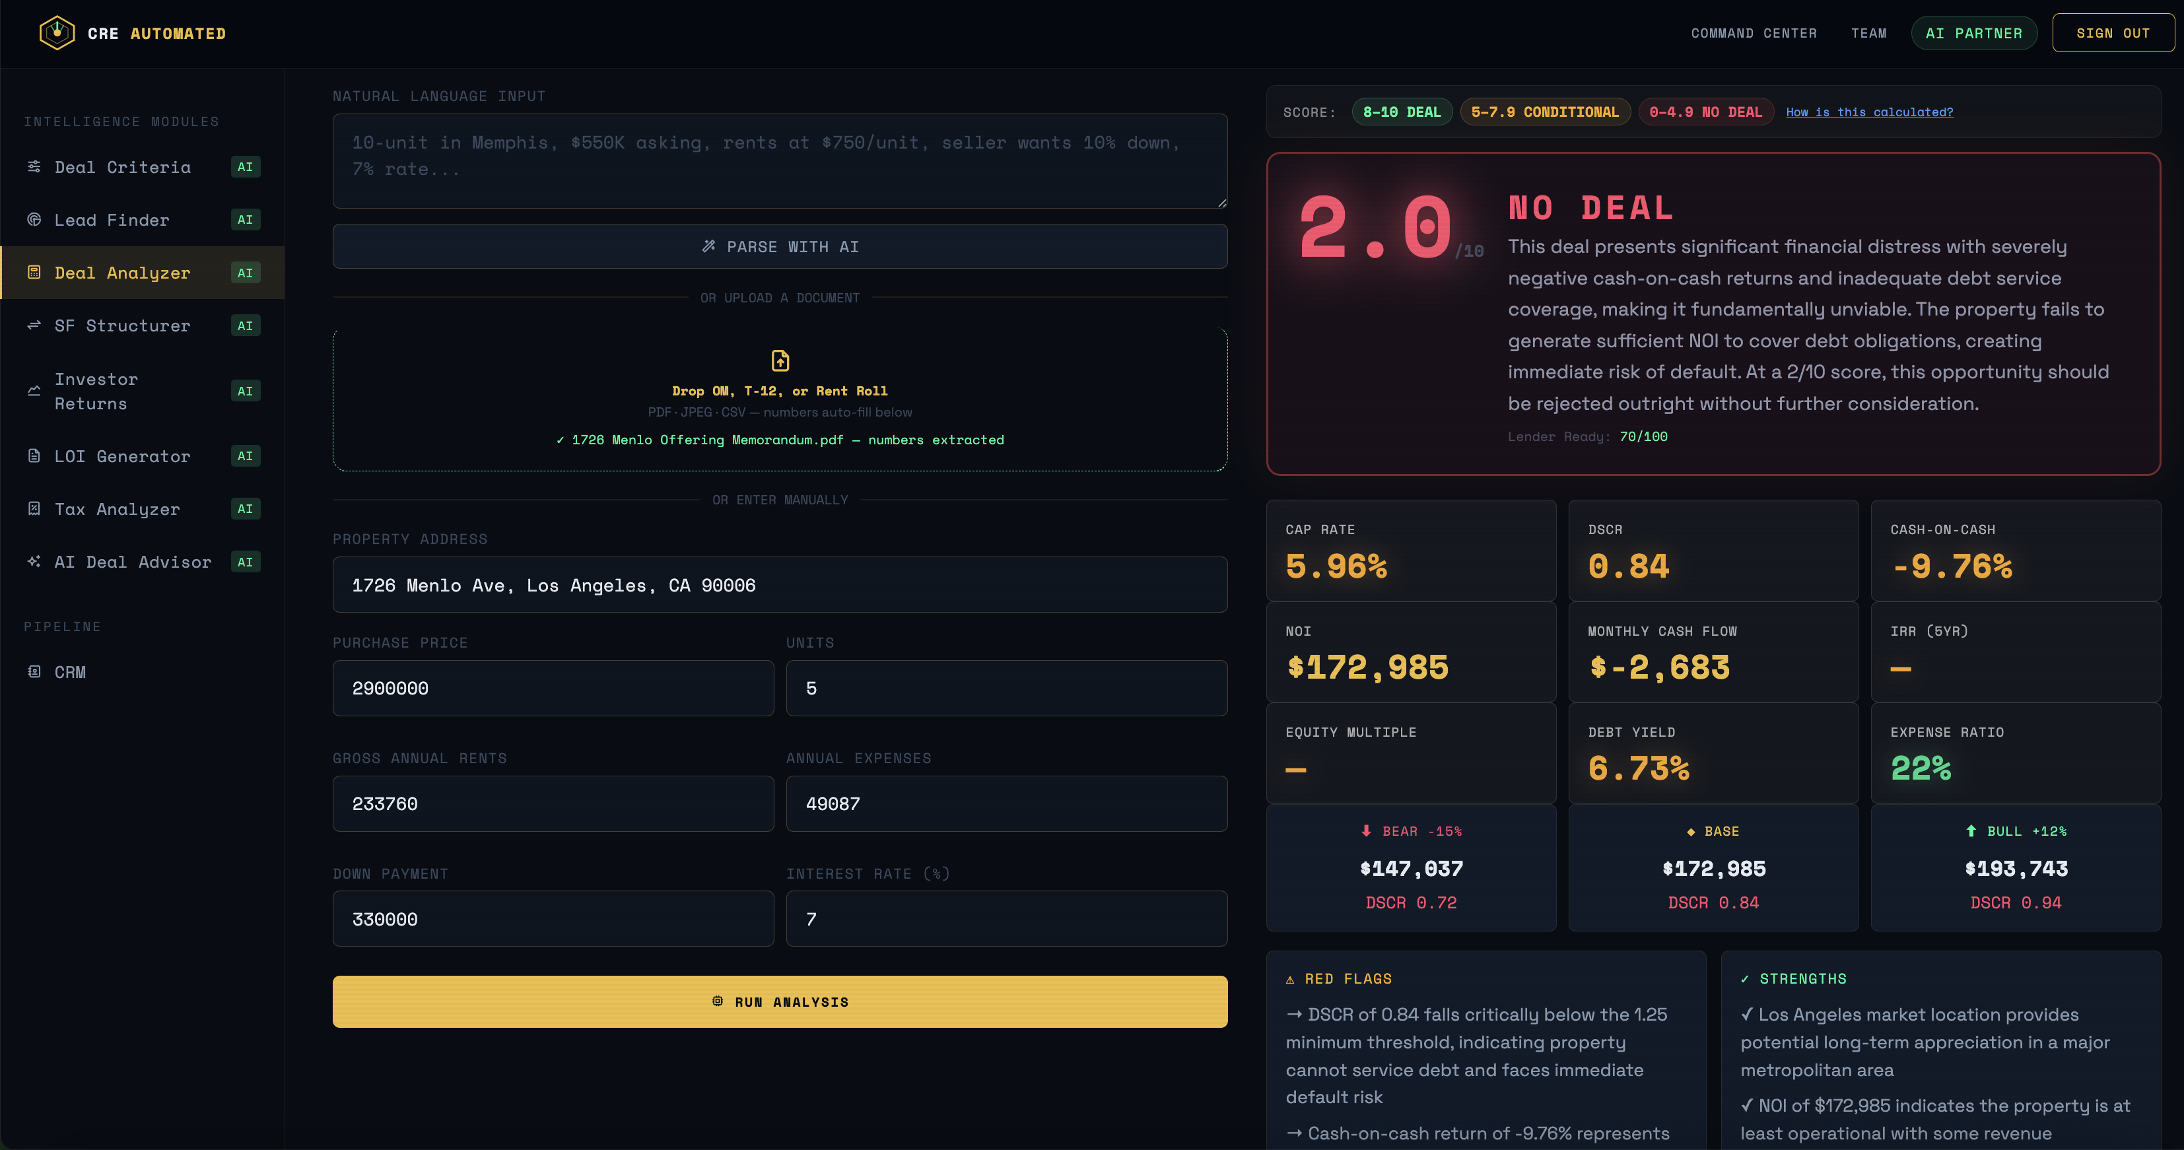Image resolution: width=2184 pixels, height=1150 pixels.
Task: Focus the natural language input box
Action: coord(780,161)
